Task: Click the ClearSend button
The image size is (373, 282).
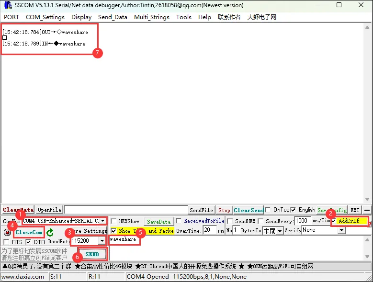Action: (249, 210)
